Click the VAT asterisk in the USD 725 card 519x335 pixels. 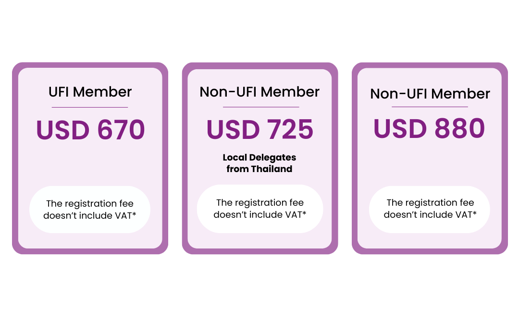(x=304, y=213)
